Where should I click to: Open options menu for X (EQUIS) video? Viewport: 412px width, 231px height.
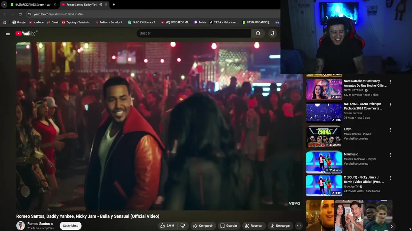point(391,178)
